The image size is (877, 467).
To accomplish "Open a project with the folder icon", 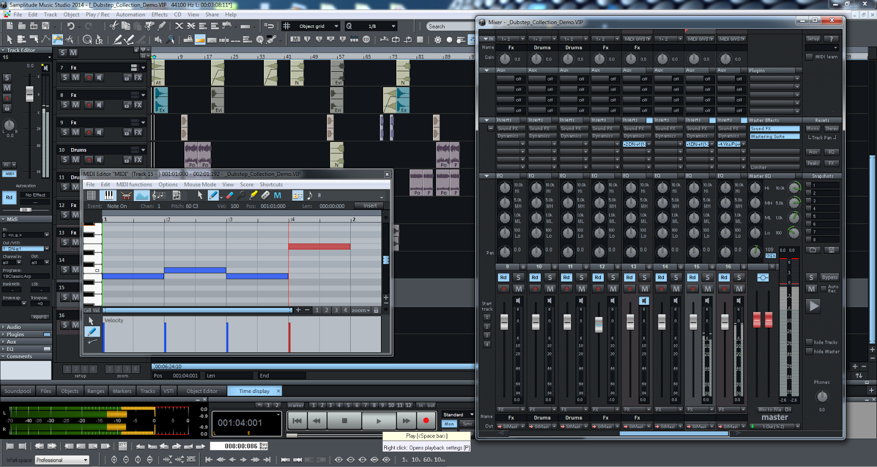I will pos(21,26).
